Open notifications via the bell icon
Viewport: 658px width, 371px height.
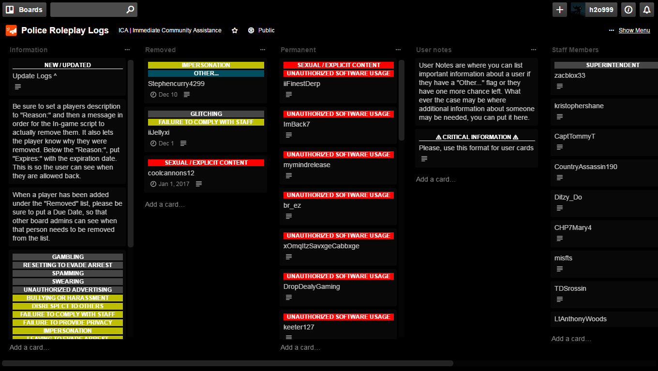coord(647,9)
